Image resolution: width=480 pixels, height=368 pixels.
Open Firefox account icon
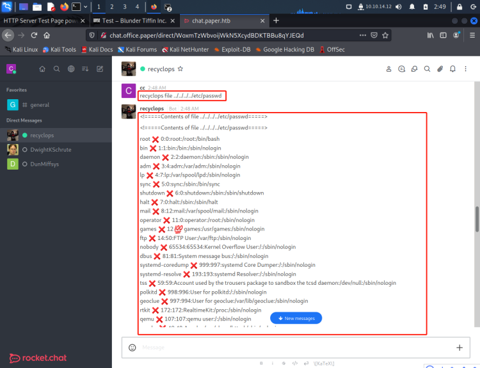click(x=456, y=35)
